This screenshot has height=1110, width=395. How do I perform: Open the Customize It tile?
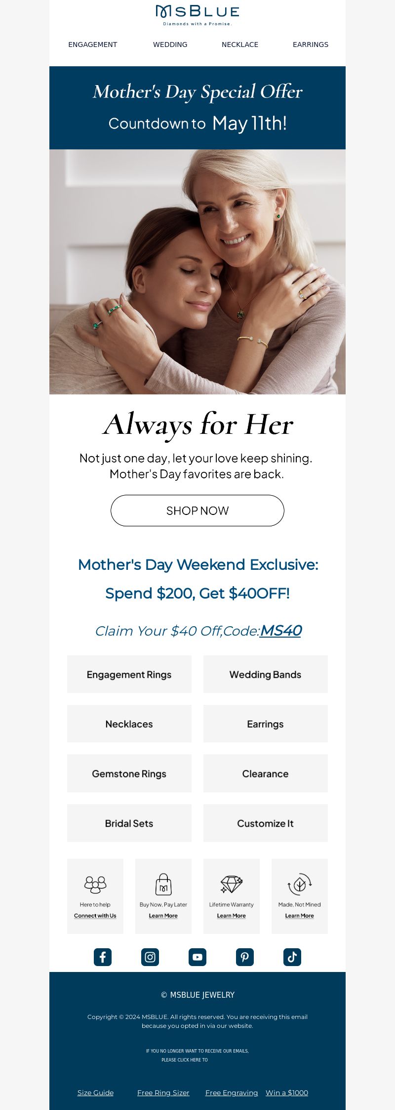266,823
